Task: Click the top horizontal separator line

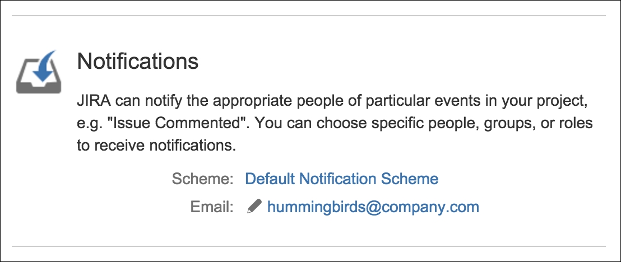Action: click(x=308, y=16)
